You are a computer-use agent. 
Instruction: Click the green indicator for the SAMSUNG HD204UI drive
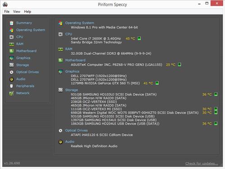click(x=216, y=123)
